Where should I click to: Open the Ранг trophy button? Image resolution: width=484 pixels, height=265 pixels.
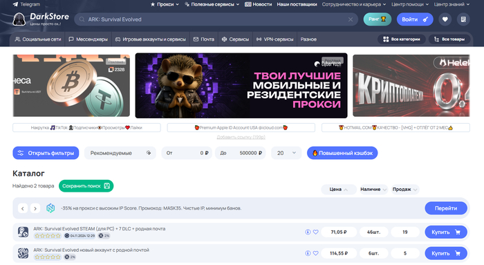coord(378,19)
